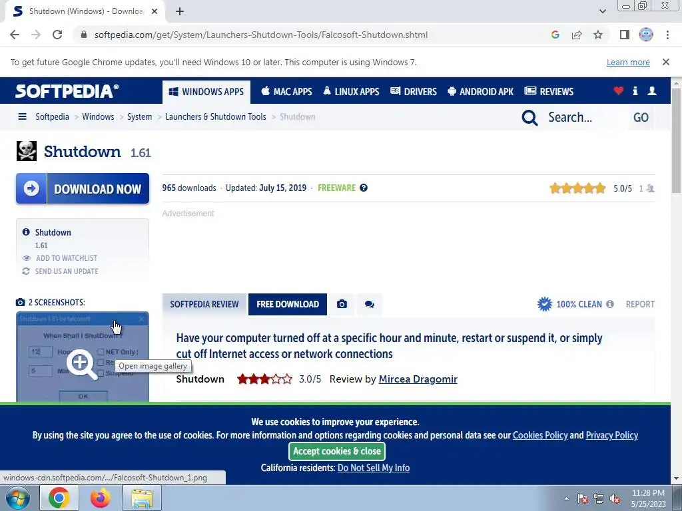Click the user ratings count icon
This screenshot has width=682, height=511.
pyautogui.click(x=650, y=188)
